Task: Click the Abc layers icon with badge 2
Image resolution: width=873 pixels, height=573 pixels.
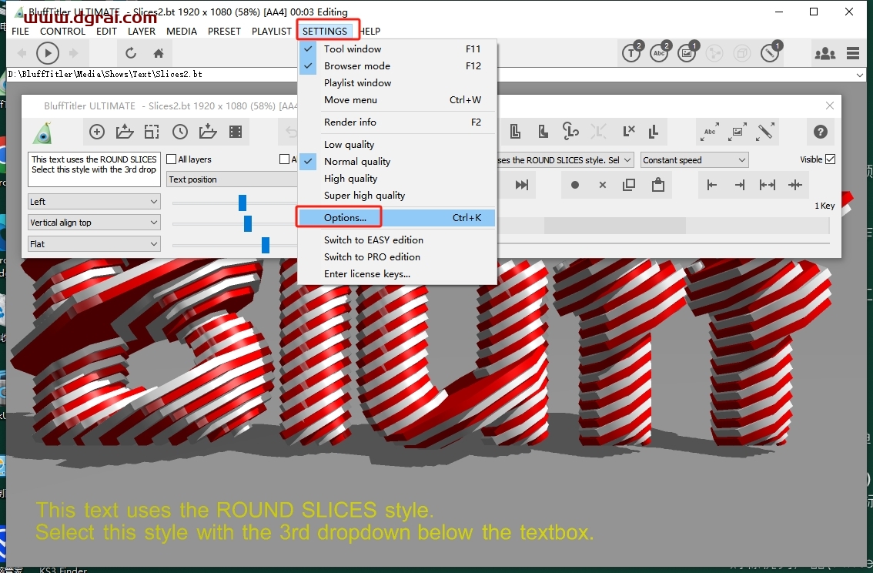Action: point(660,52)
